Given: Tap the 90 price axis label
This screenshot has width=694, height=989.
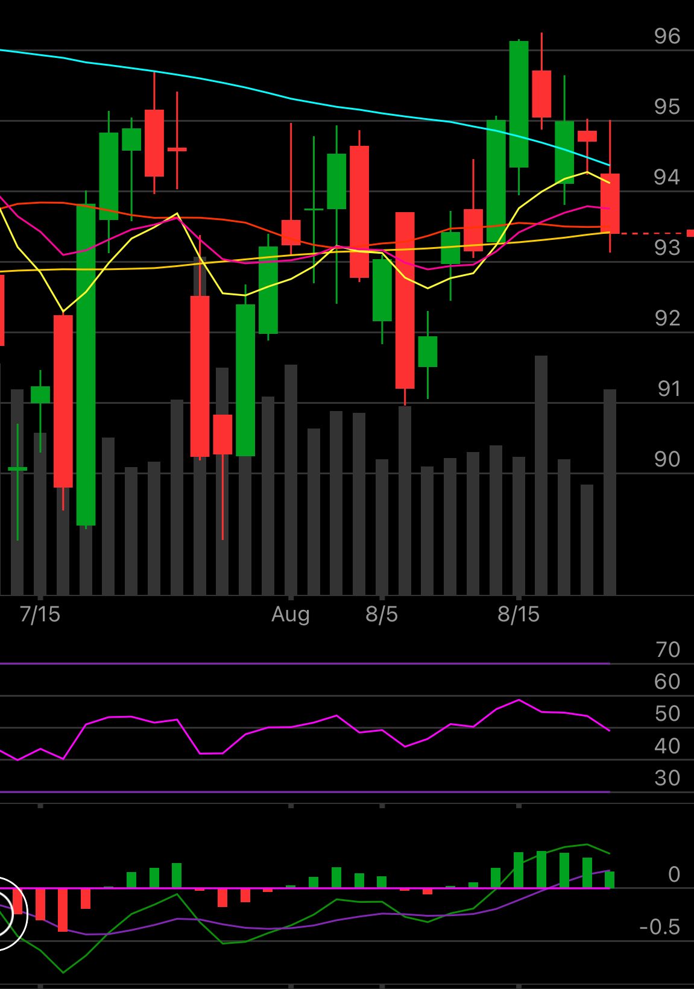Looking at the screenshot, I should pos(667,459).
